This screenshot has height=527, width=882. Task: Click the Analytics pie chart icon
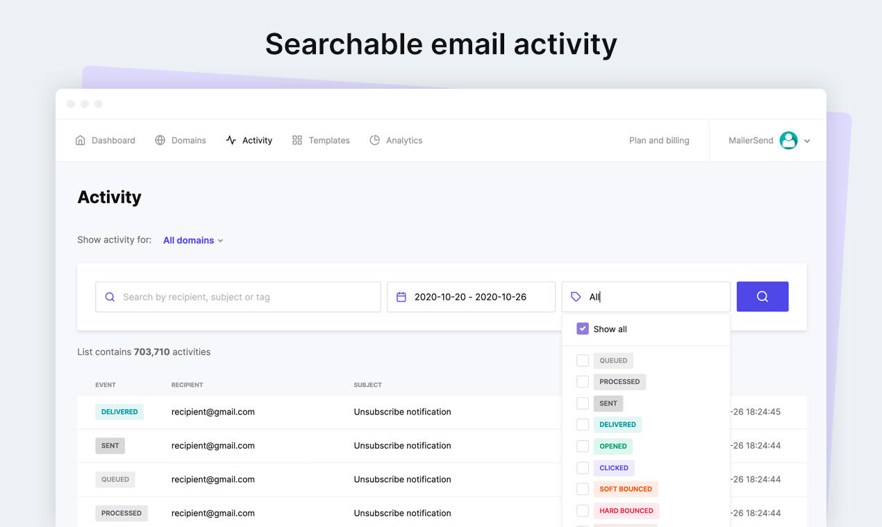[375, 140]
